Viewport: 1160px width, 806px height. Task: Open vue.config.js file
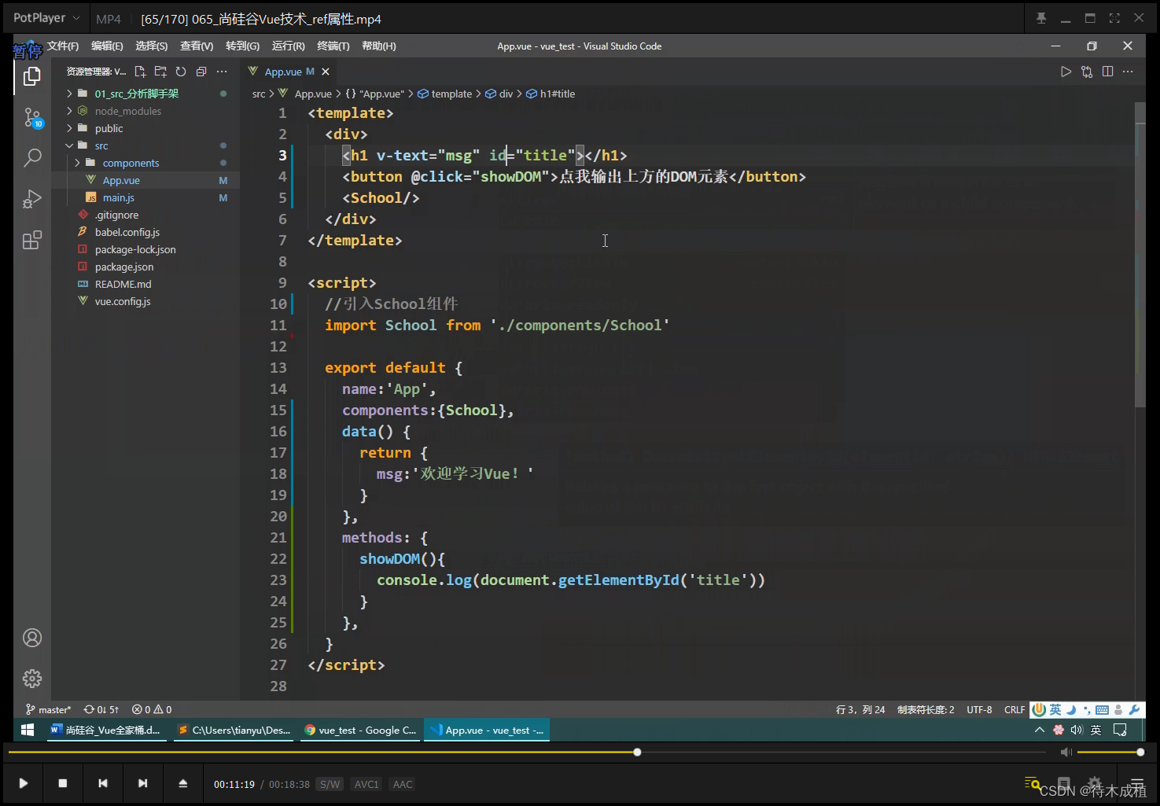pos(145,301)
